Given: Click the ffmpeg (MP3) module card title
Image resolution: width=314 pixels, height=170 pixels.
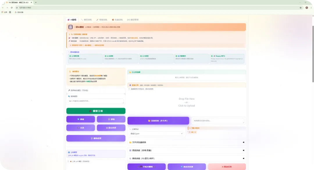Looking at the screenshot, I should 220,56.
